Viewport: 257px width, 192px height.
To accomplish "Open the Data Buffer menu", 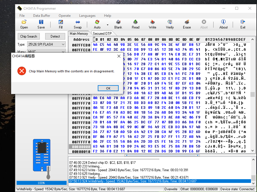I will (41, 16).
